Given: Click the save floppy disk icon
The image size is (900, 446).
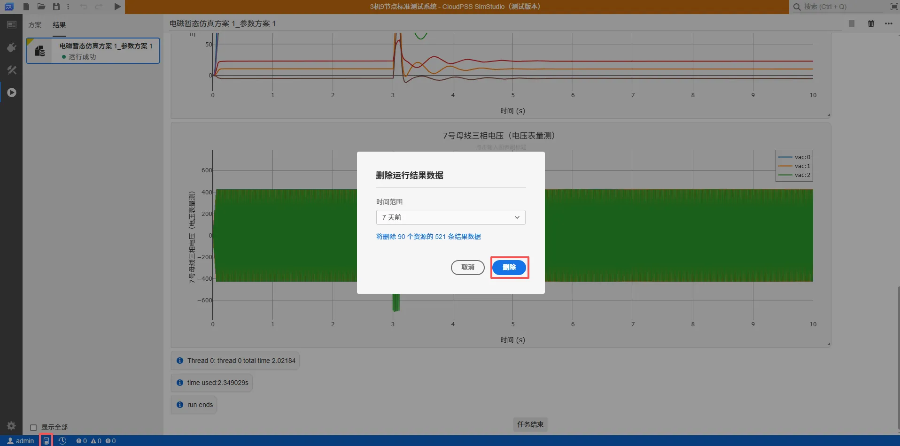Looking at the screenshot, I should point(56,7).
